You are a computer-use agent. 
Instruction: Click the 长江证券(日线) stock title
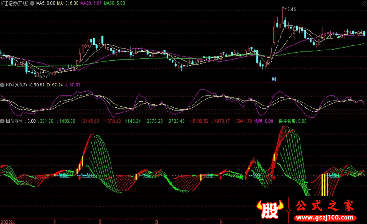[15, 3]
